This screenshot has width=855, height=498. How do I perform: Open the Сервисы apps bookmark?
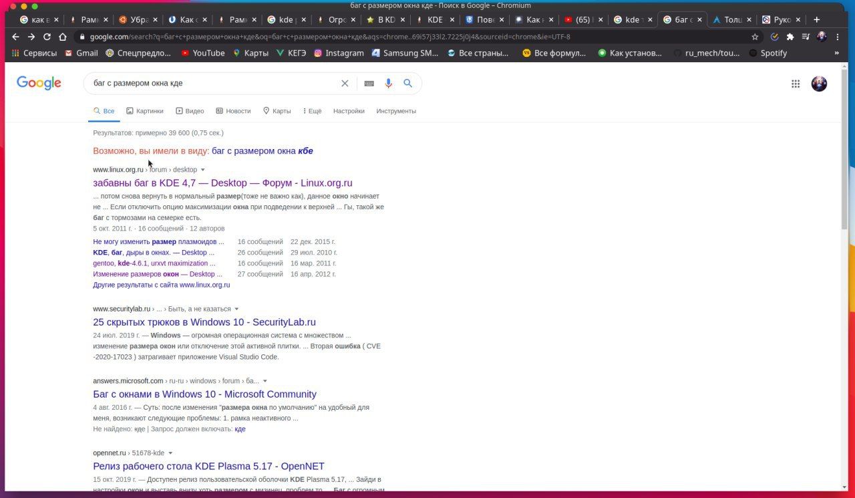[35, 53]
